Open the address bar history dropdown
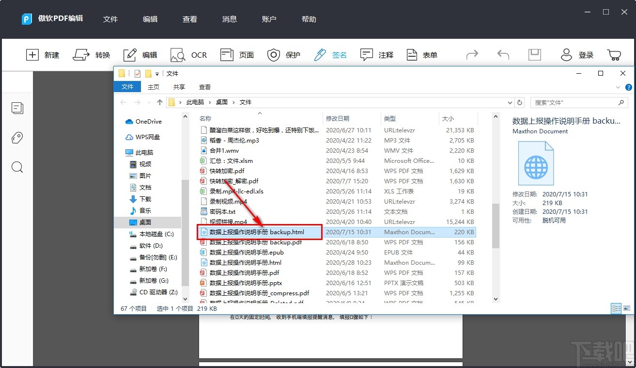636x368 pixels. click(x=510, y=102)
